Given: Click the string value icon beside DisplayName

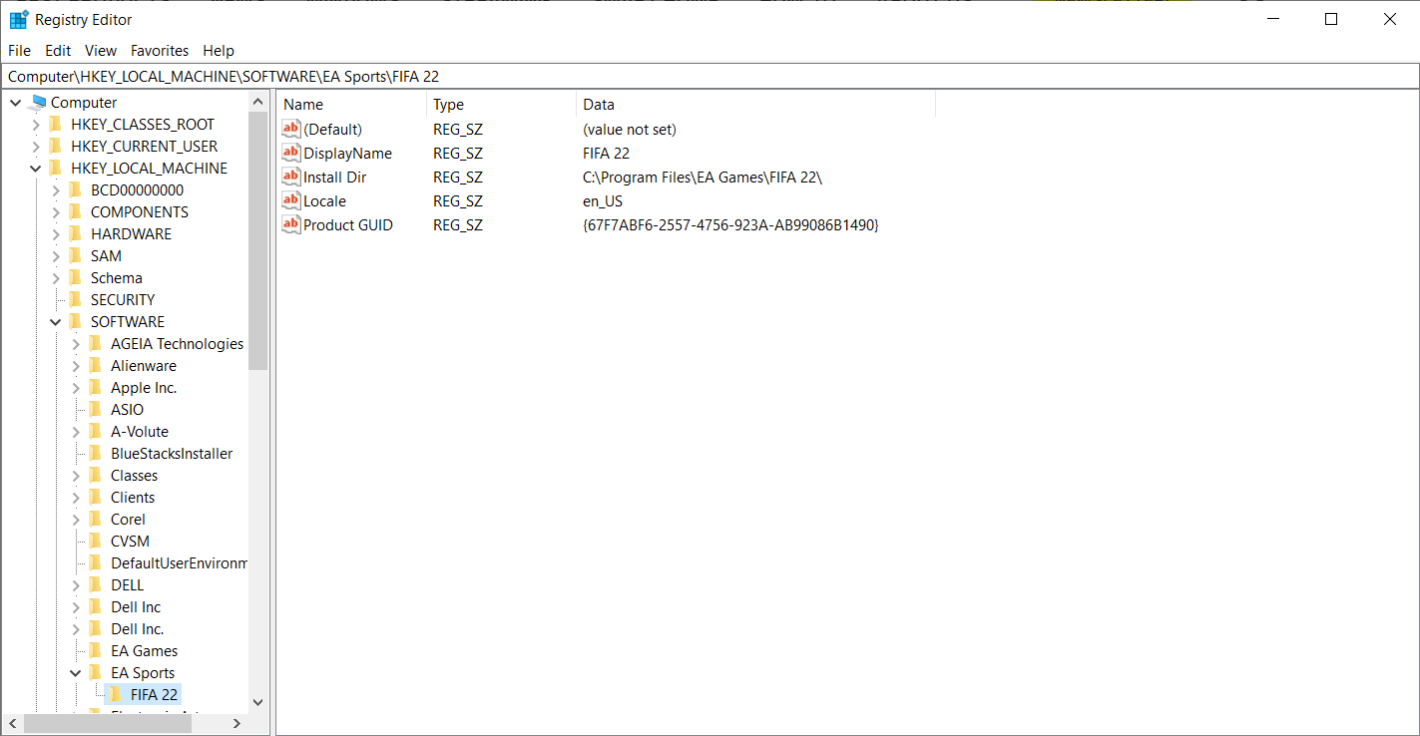Looking at the screenshot, I should 290,153.
